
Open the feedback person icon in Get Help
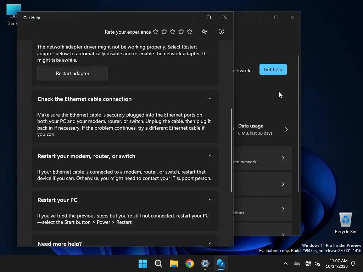(x=205, y=32)
